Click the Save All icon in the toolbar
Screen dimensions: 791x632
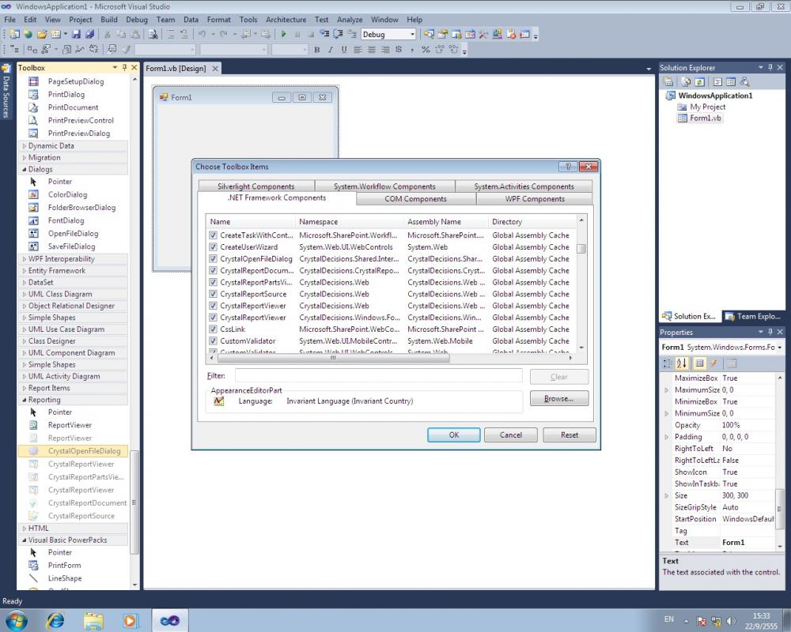click(x=90, y=34)
